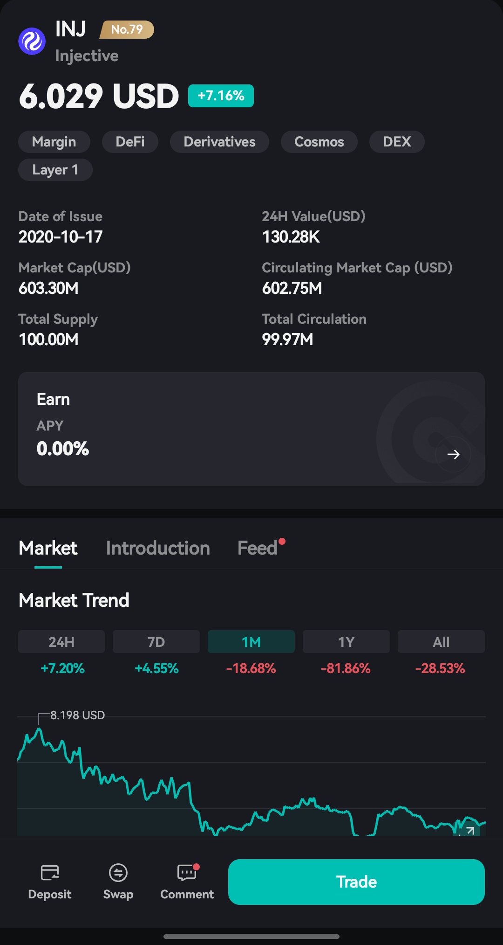Select the 7D trend period

(156, 642)
